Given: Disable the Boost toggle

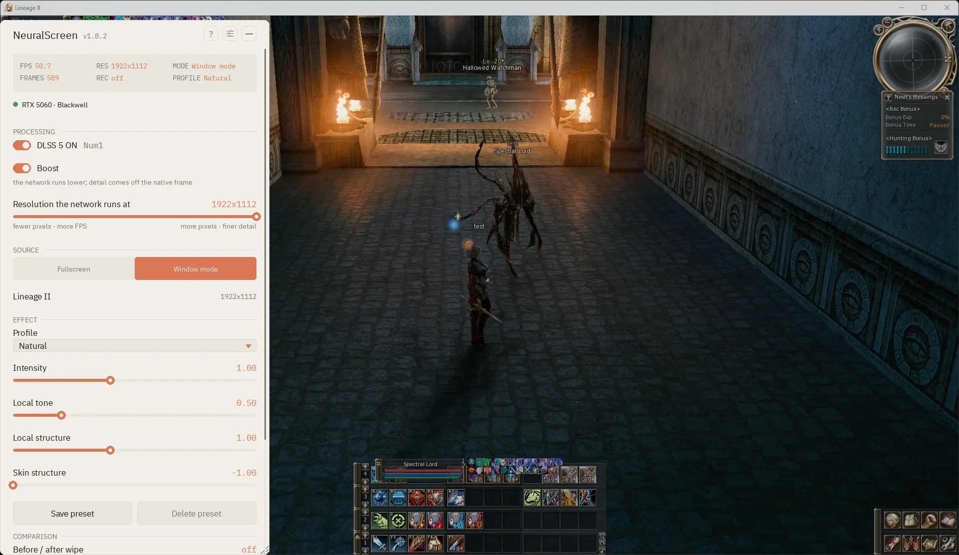Looking at the screenshot, I should (x=22, y=168).
